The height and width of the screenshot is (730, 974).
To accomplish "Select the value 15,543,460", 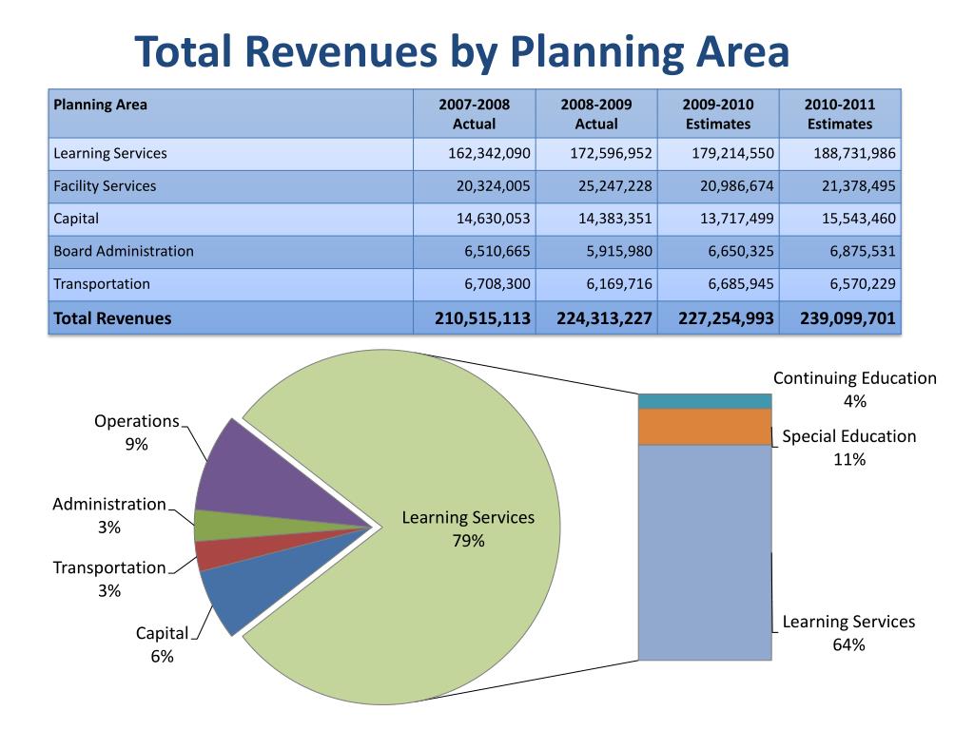I will point(859,219).
